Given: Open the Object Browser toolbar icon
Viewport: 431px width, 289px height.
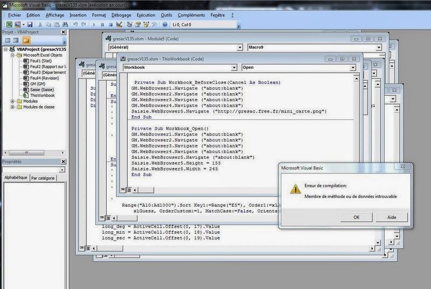Looking at the screenshot, I should [x=146, y=24].
